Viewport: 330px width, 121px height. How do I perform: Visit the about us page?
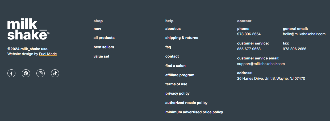tap(173, 29)
